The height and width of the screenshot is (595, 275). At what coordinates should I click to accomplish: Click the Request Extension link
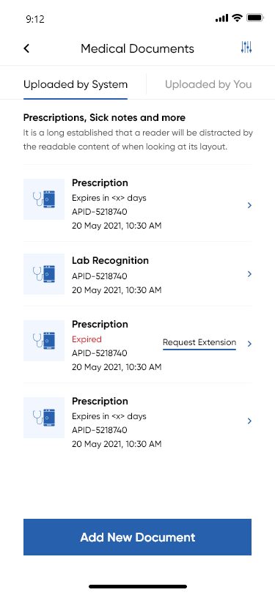[x=199, y=343]
